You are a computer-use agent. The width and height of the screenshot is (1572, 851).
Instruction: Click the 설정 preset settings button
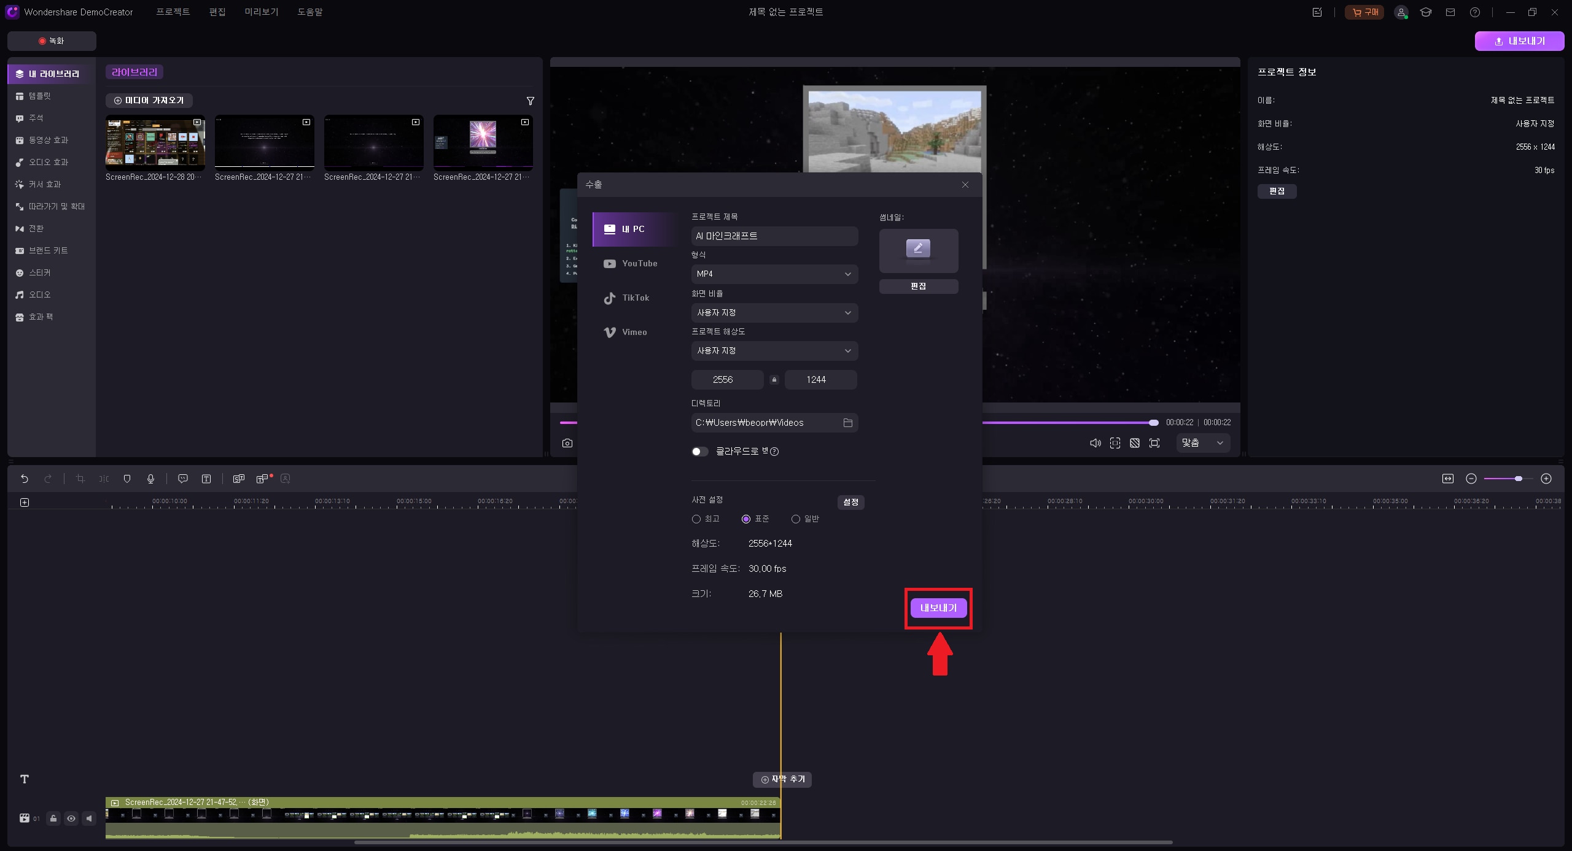pyautogui.click(x=851, y=503)
